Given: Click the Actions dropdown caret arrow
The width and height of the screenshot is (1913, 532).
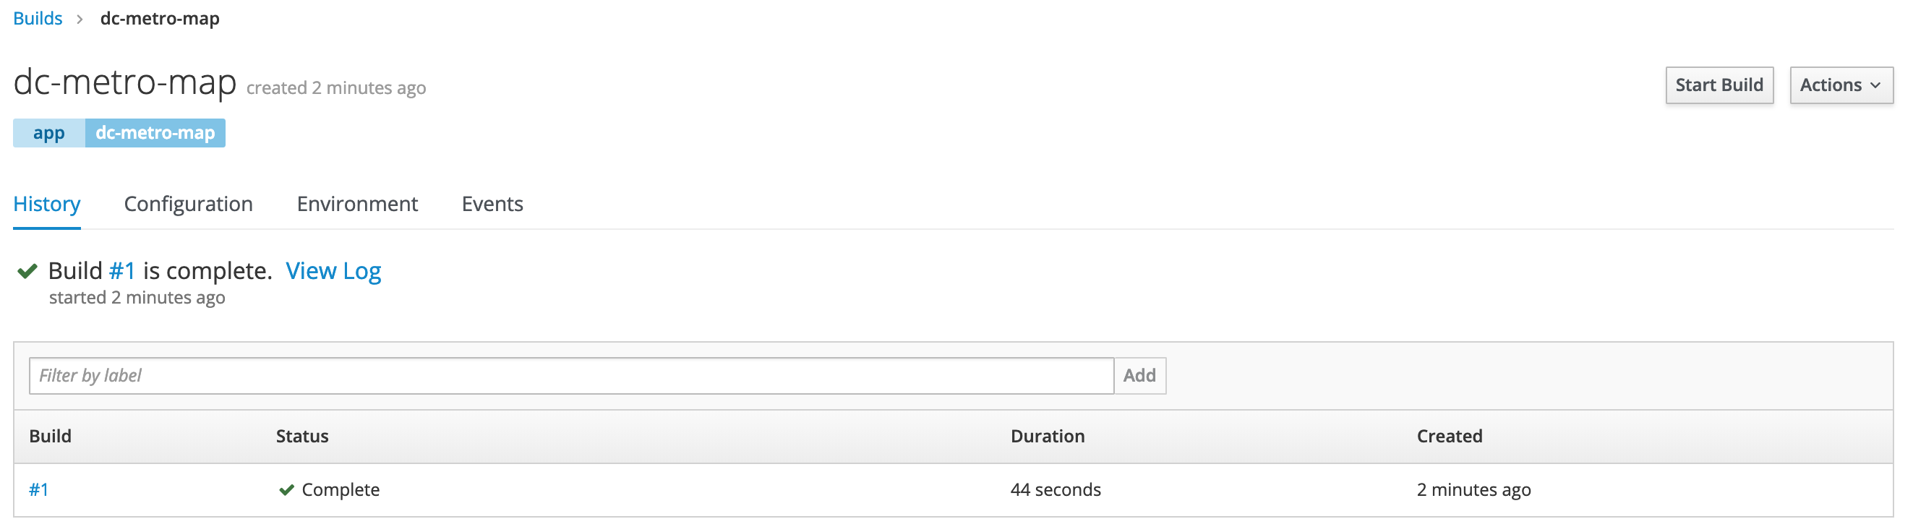Looking at the screenshot, I should 1876,86.
